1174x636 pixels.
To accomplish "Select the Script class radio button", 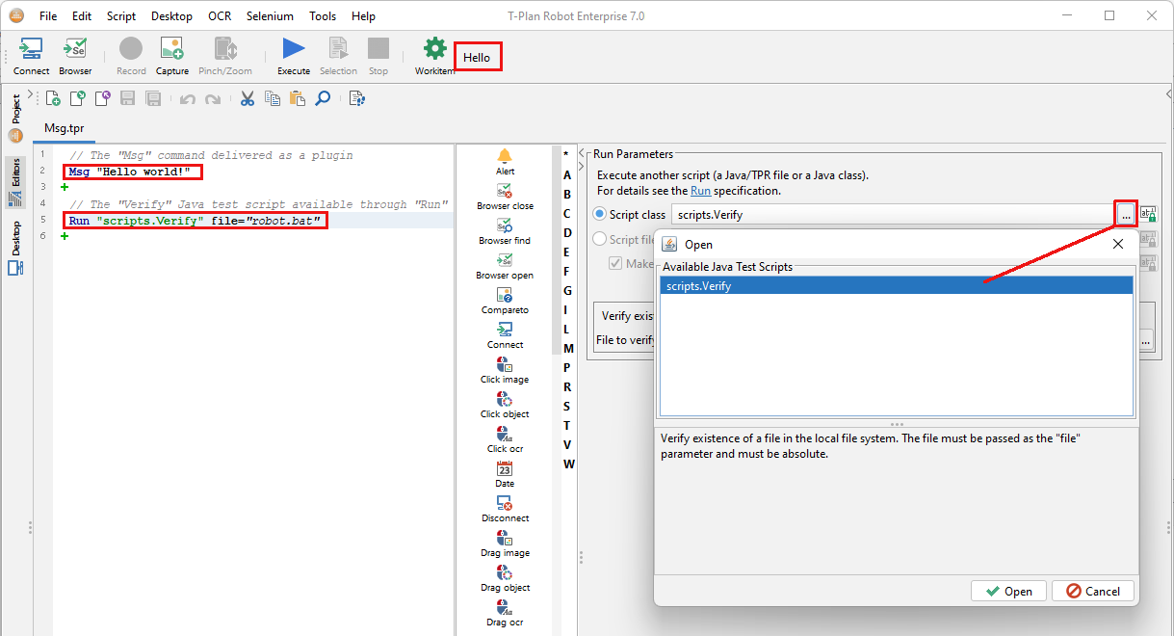I will click(x=600, y=215).
